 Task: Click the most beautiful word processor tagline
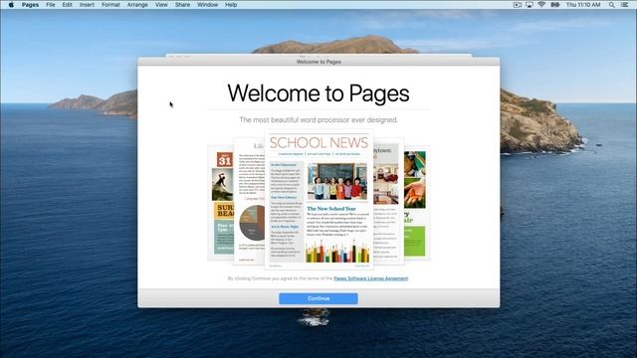click(x=318, y=119)
